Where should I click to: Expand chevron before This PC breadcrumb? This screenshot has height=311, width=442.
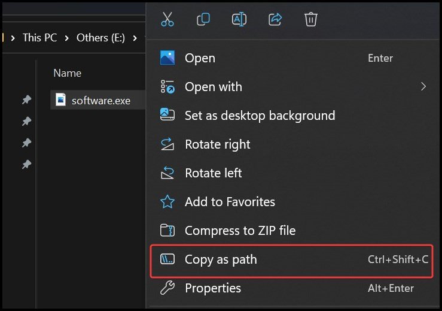[x=13, y=38]
